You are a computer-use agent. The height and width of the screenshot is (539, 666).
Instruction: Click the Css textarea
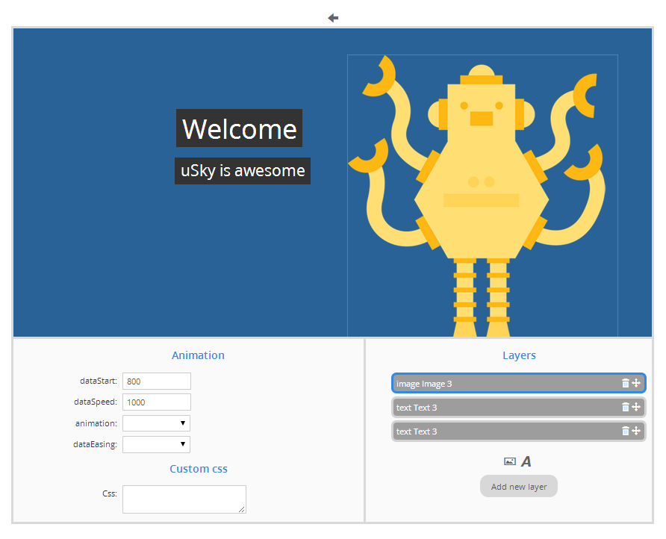[x=184, y=499]
